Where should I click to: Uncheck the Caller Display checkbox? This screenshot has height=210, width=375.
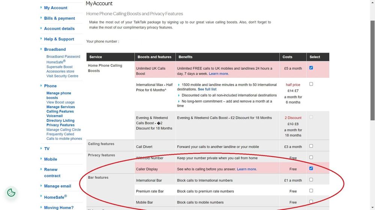click(x=311, y=168)
